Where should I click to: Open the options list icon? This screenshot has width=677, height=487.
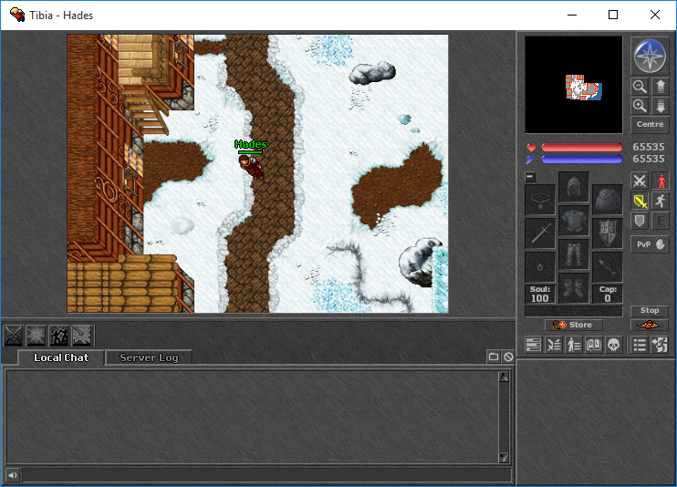(640, 345)
